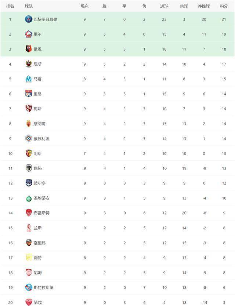The width and height of the screenshot is (235, 306).
Task: Click the Lille club crest icon
Action: 29,34
